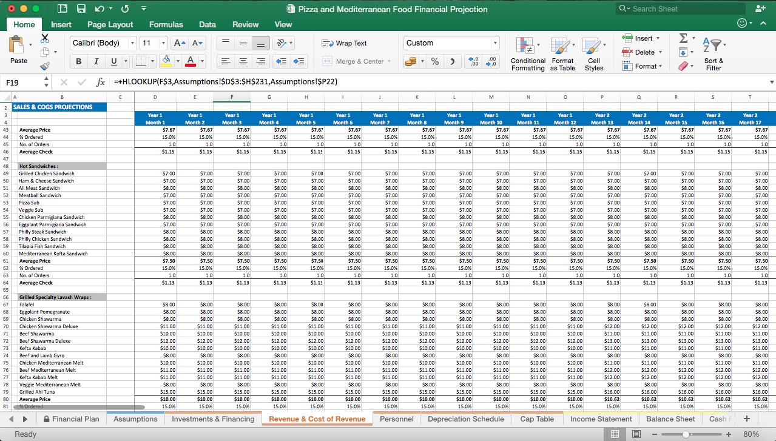Image resolution: width=776 pixels, height=441 pixels.
Task: Click the Undo arrow icon
Action: [100, 8]
